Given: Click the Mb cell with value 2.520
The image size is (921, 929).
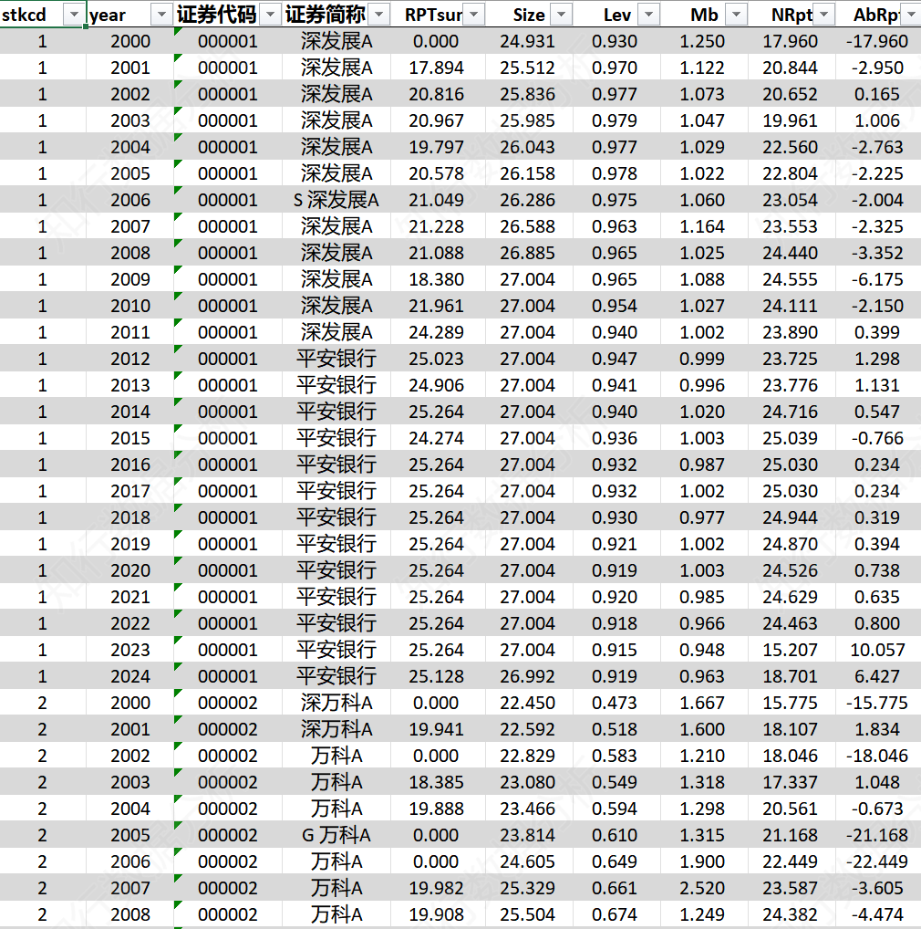Looking at the screenshot, I should tap(702, 888).
